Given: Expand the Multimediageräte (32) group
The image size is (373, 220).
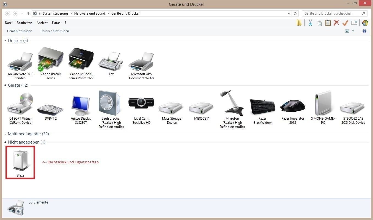Looking at the screenshot, I should pyautogui.click(x=6, y=134).
